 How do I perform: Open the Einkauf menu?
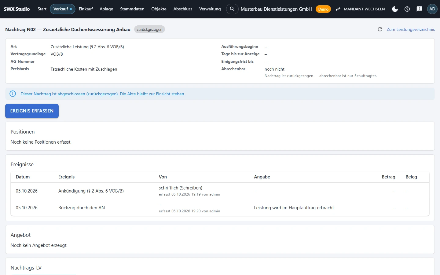[86, 9]
